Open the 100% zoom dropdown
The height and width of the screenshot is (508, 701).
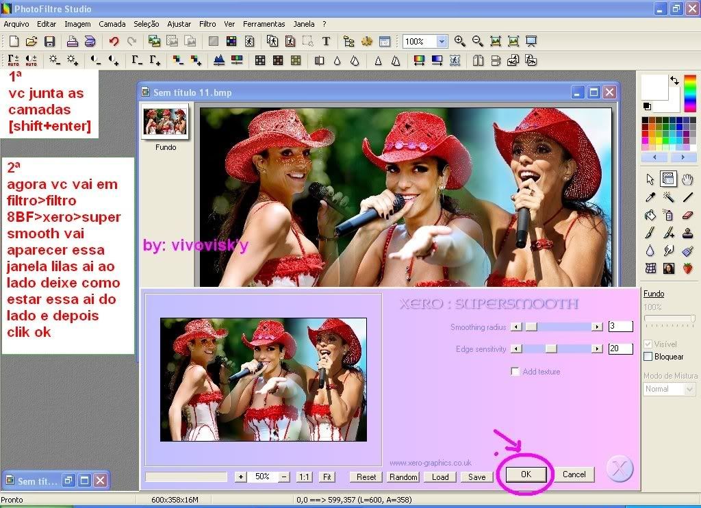pos(442,42)
